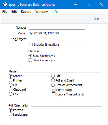
Task: Enable Ignore Timeout Limit checkbox
Action: tap(53, 94)
